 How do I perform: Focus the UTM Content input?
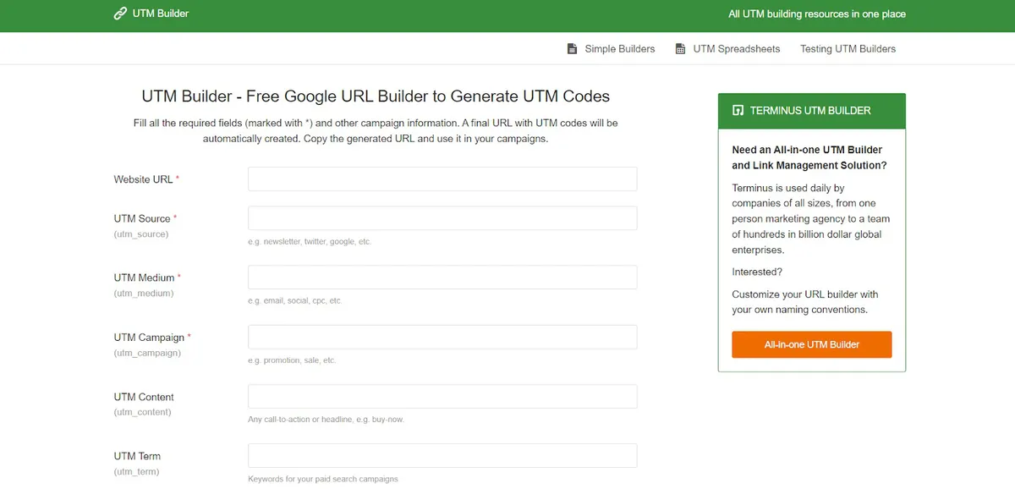(x=442, y=396)
